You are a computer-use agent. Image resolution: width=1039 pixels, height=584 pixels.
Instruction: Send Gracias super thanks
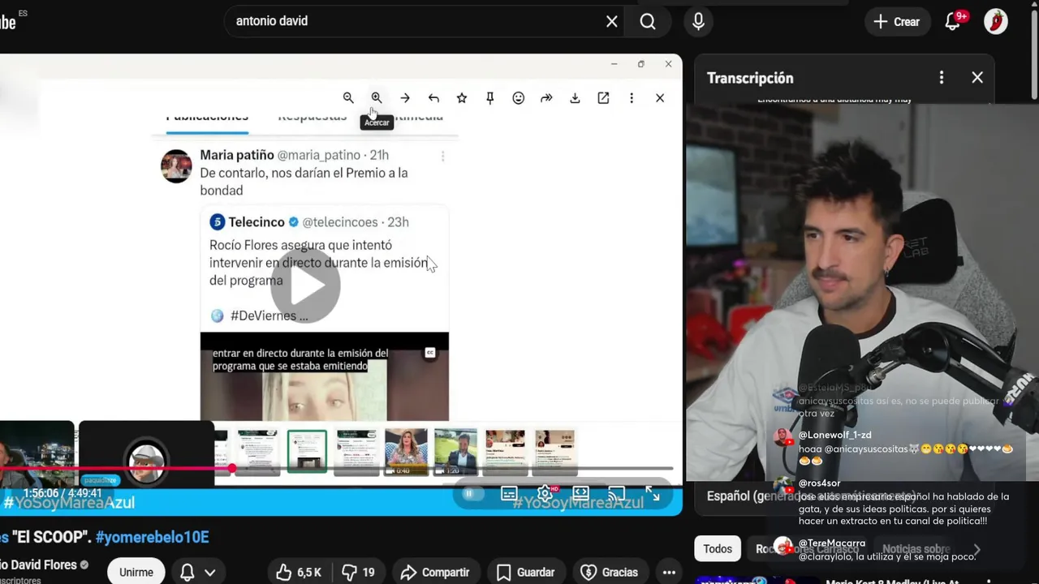pyautogui.click(x=610, y=573)
